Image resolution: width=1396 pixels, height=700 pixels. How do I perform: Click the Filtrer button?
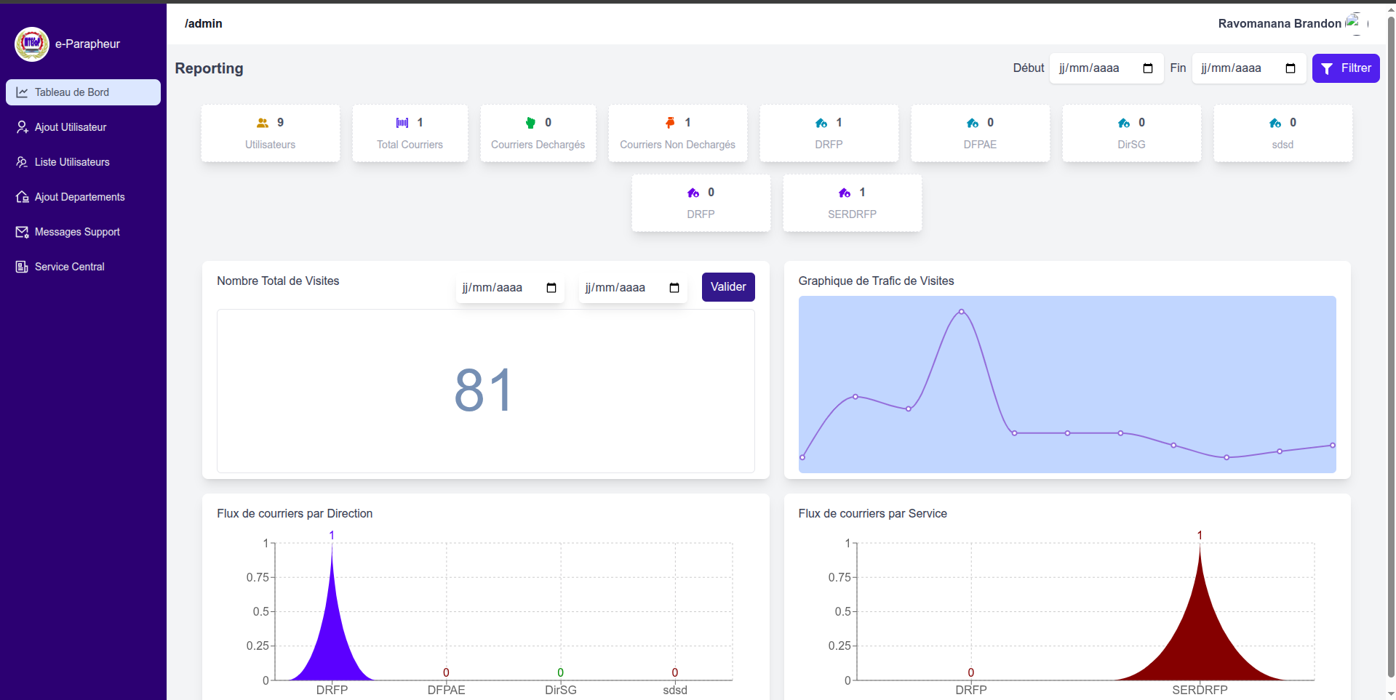tap(1346, 68)
